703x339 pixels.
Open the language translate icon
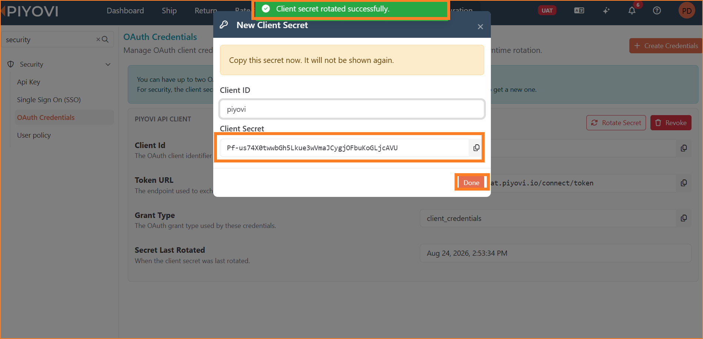pos(579,11)
